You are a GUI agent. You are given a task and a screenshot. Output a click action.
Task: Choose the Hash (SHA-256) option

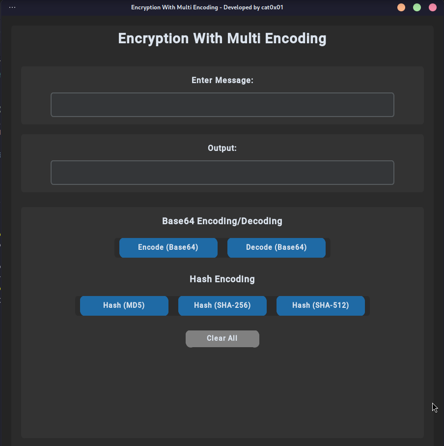(222, 305)
